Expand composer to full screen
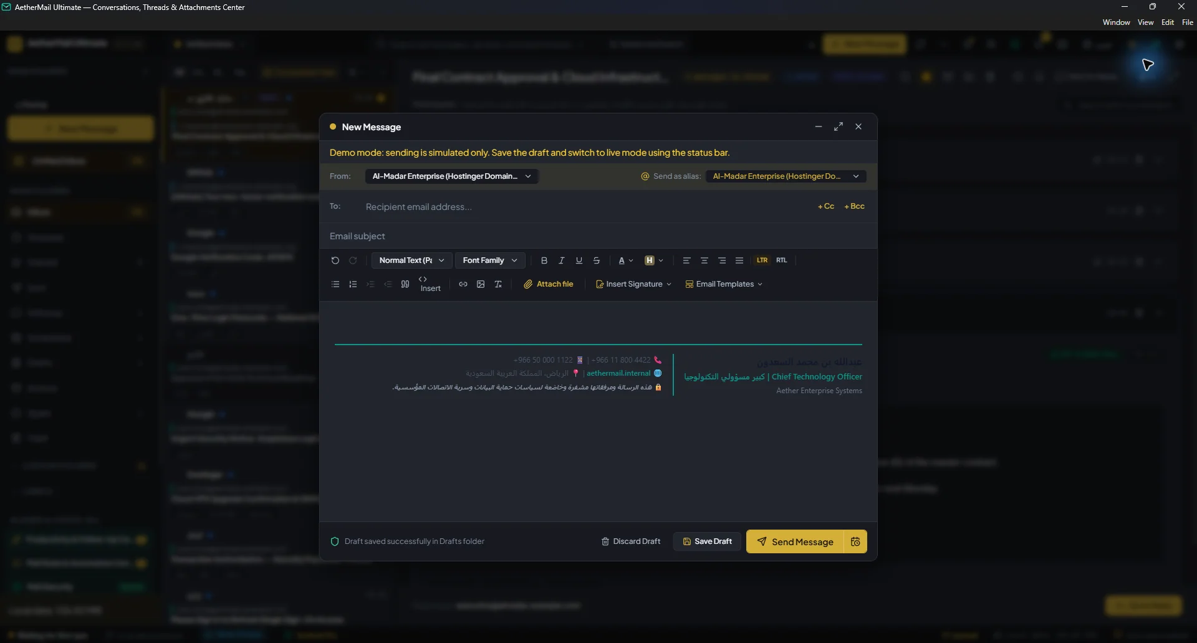 (x=839, y=126)
